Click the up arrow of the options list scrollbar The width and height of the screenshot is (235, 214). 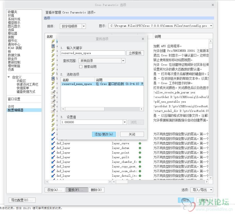[210, 41]
